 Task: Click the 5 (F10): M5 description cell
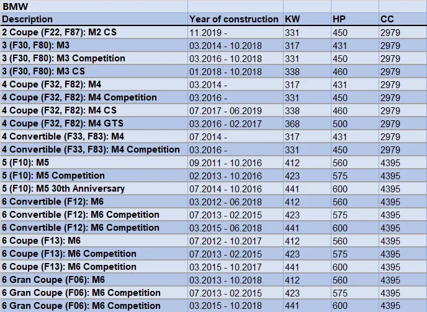(94, 163)
